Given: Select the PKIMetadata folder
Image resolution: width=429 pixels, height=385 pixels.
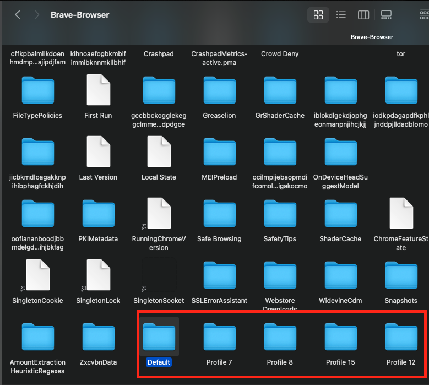Looking at the screenshot, I should pyautogui.click(x=98, y=214).
